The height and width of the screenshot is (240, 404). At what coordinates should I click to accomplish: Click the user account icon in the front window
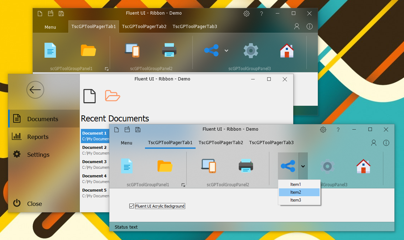click(374, 143)
